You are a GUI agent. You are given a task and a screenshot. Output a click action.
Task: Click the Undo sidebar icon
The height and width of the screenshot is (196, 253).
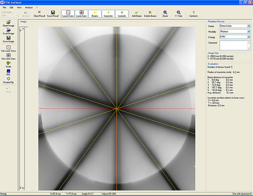coord(9,88)
